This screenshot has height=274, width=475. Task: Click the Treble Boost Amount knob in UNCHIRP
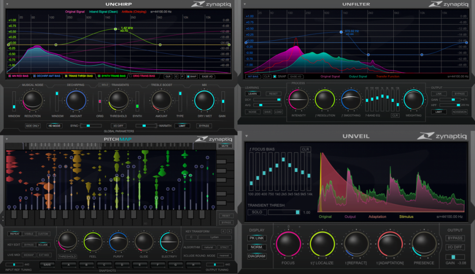pyautogui.click(x=161, y=100)
